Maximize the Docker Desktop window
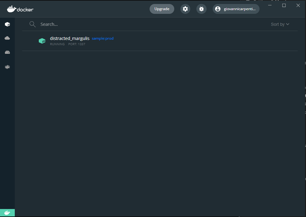The image size is (306, 217). click(x=284, y=6)
